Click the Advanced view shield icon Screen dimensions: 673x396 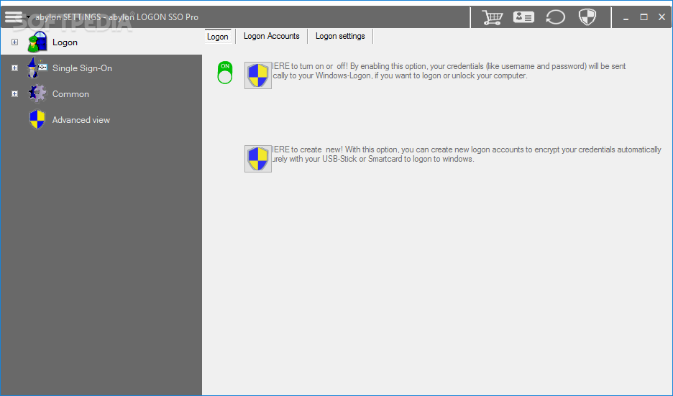[37, 119]
